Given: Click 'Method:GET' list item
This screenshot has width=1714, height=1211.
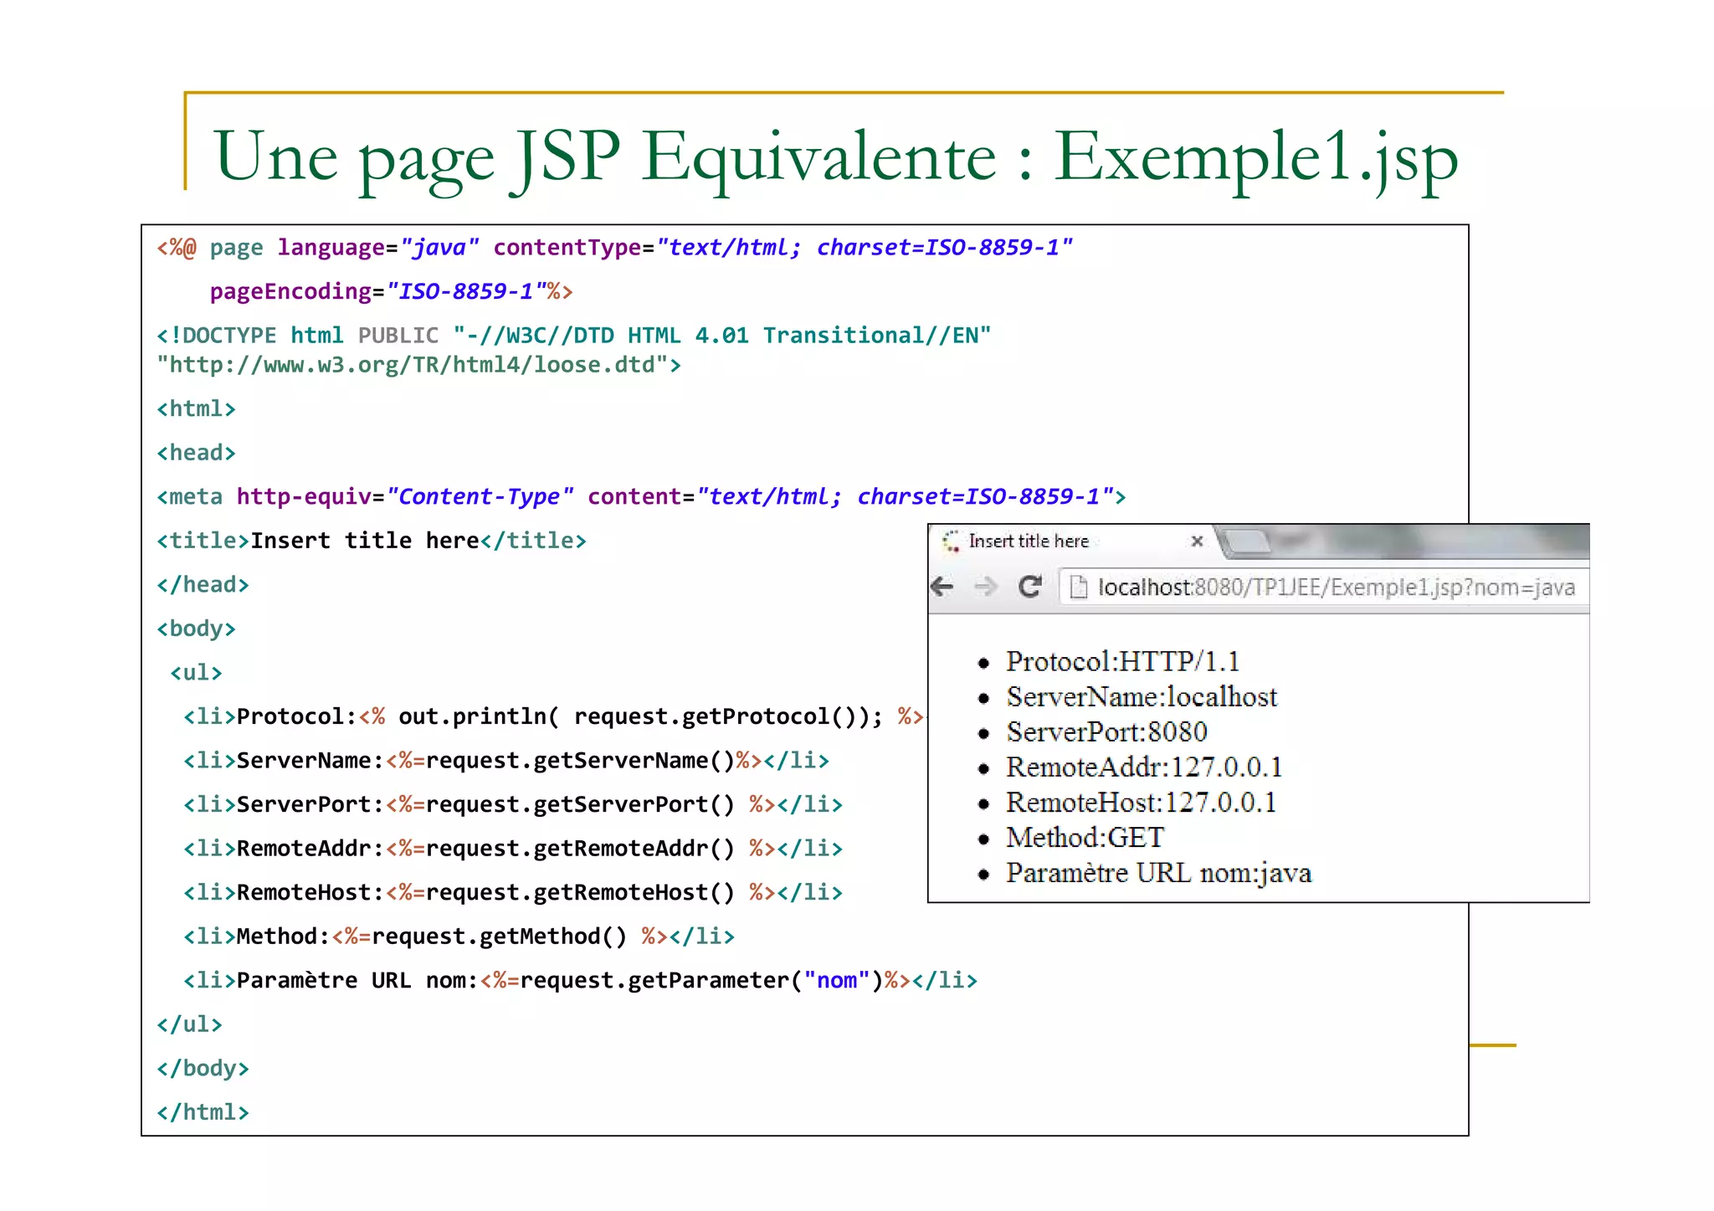Looking at the screenshot, I should click(1085, 838).
